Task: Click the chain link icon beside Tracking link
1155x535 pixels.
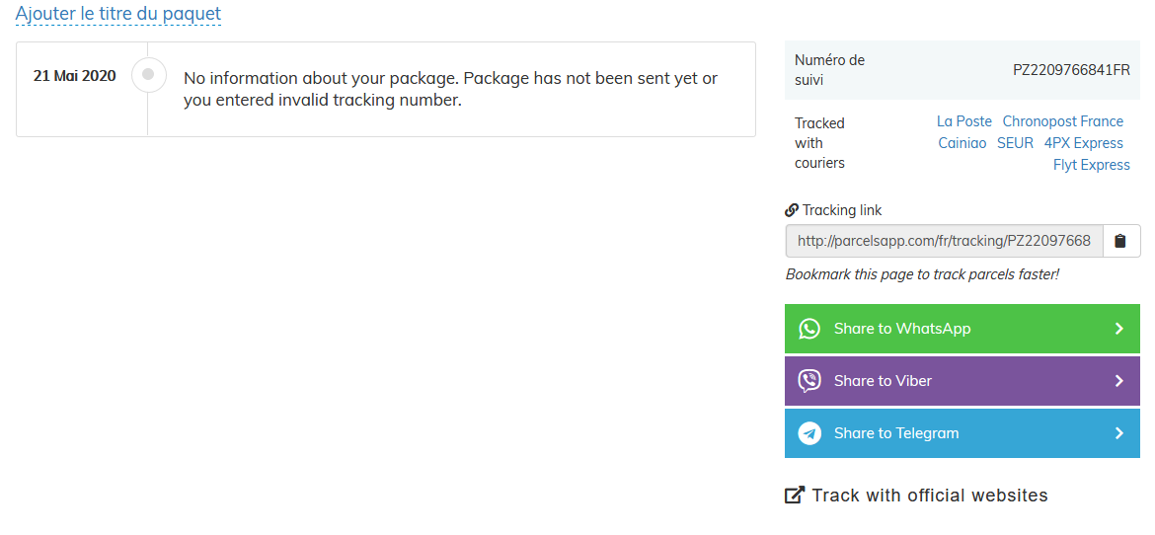Action: pyautogui.click(x=792, y=210)
